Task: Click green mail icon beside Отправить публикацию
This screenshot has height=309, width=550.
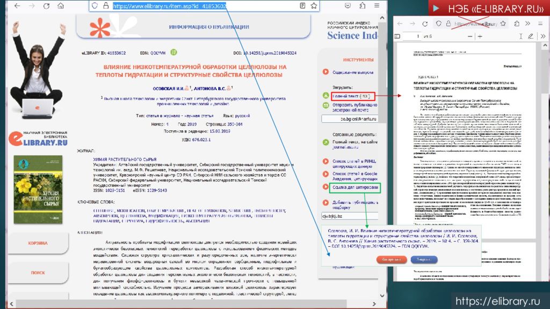Action: click(x=325, y=105)
